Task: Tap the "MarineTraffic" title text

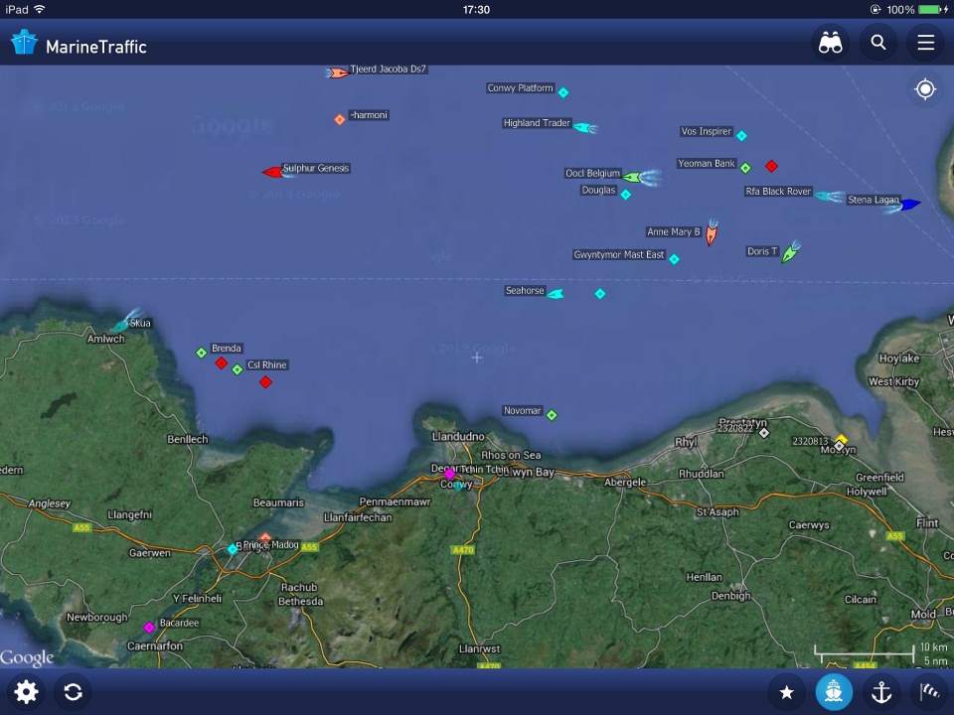Action: [96, 47]
